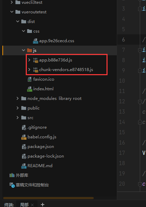Select node_modules library root
Image resolution: width=146 pixels, height=207 pixels.
coord(54,99)
